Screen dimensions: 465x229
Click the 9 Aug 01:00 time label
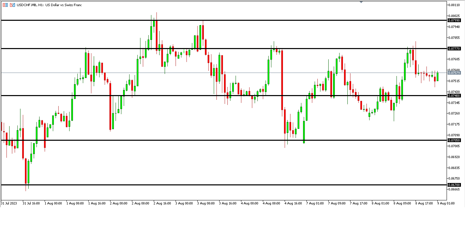(x=446, y=203)
